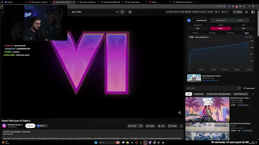
Task: Click the taskbar Ara search box
Action: (x=109, y=143)
